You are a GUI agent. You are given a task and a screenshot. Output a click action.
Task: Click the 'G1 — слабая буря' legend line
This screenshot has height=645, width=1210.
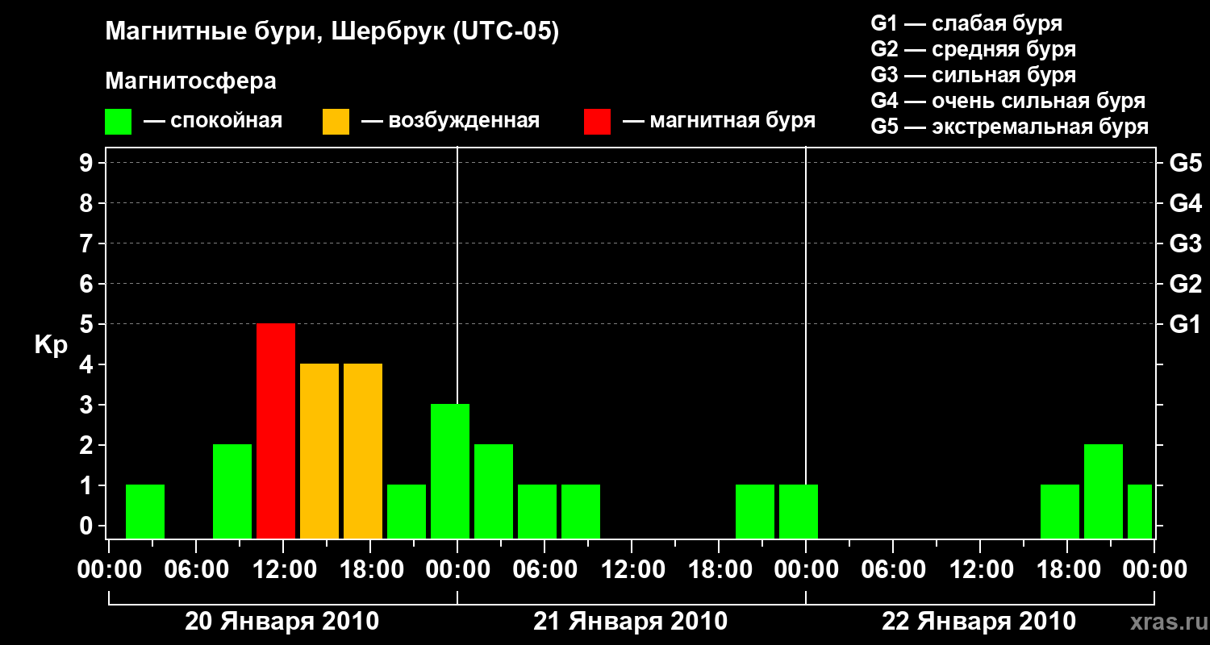[x=966, y=23]
